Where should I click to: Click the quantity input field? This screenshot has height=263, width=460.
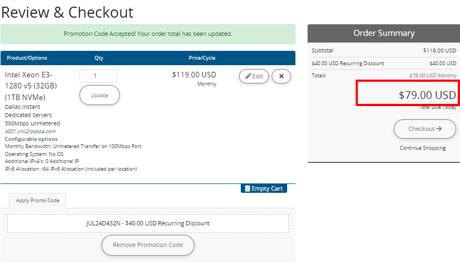pos(98,76)
